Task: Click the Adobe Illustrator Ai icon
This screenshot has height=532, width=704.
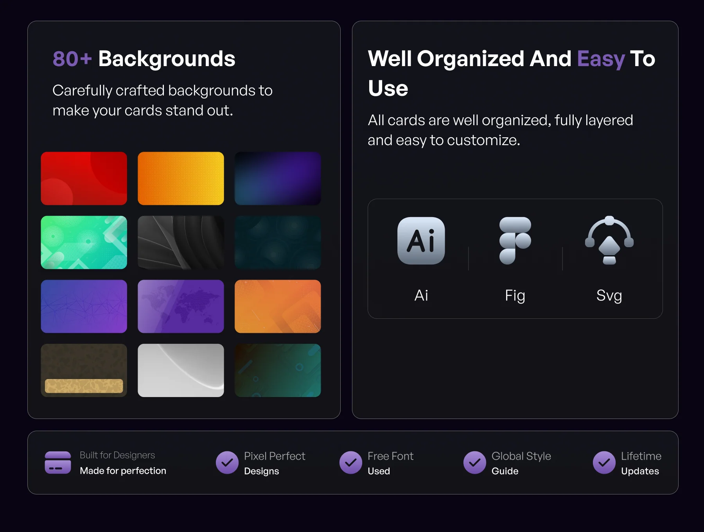Action: pos(421,241)
